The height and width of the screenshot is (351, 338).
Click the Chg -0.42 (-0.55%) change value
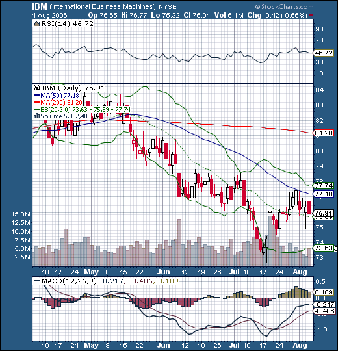[277, 15]
